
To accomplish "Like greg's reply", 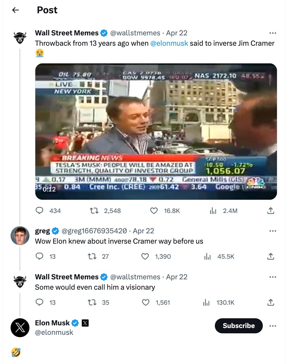I will [145, 256].
